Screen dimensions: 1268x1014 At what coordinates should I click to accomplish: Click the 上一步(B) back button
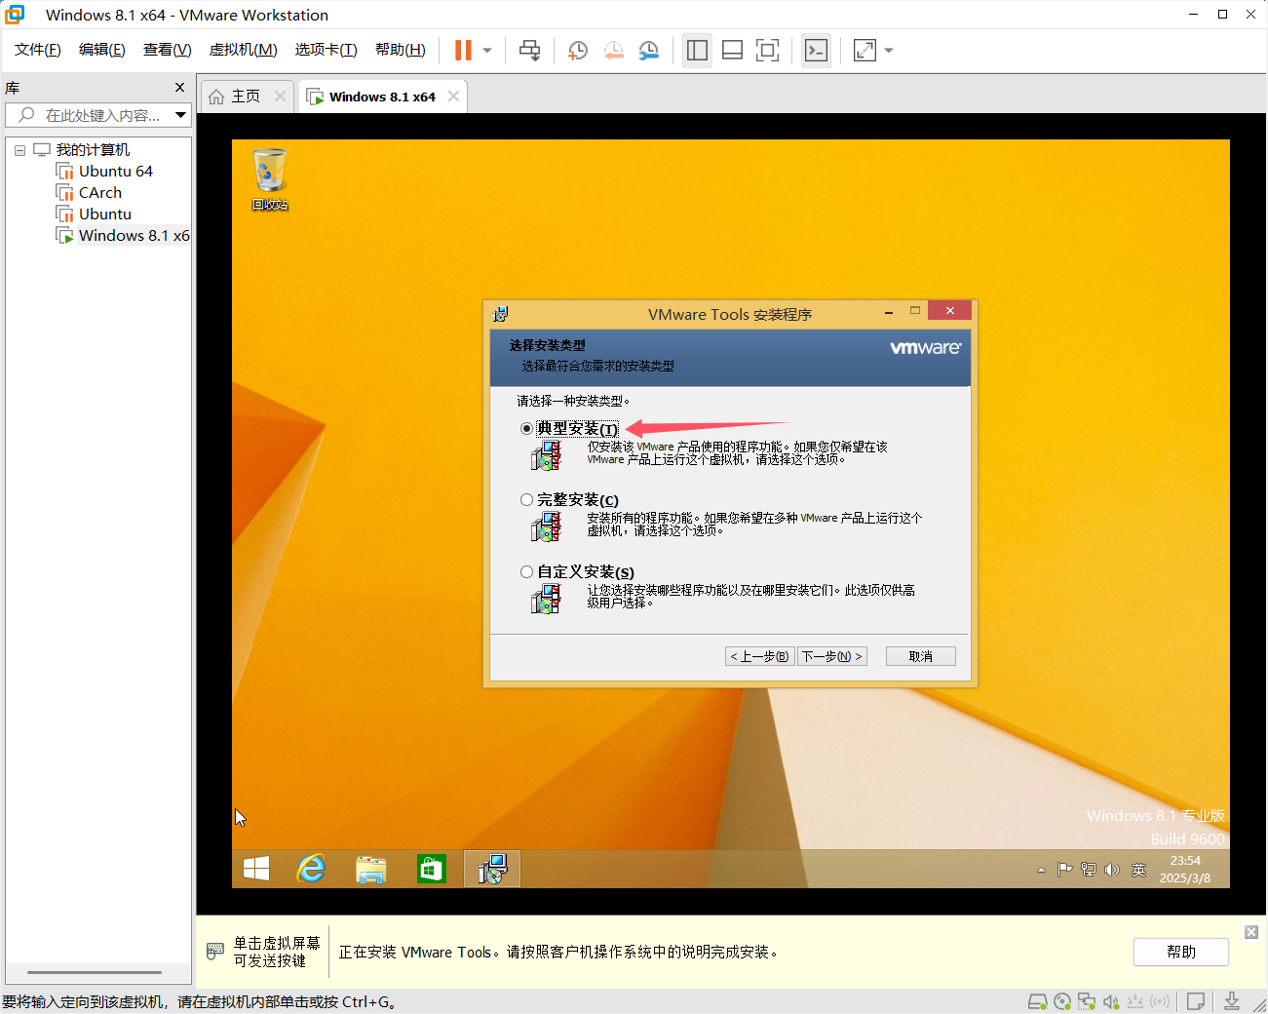pyautogui.click(x=759, y=656)
